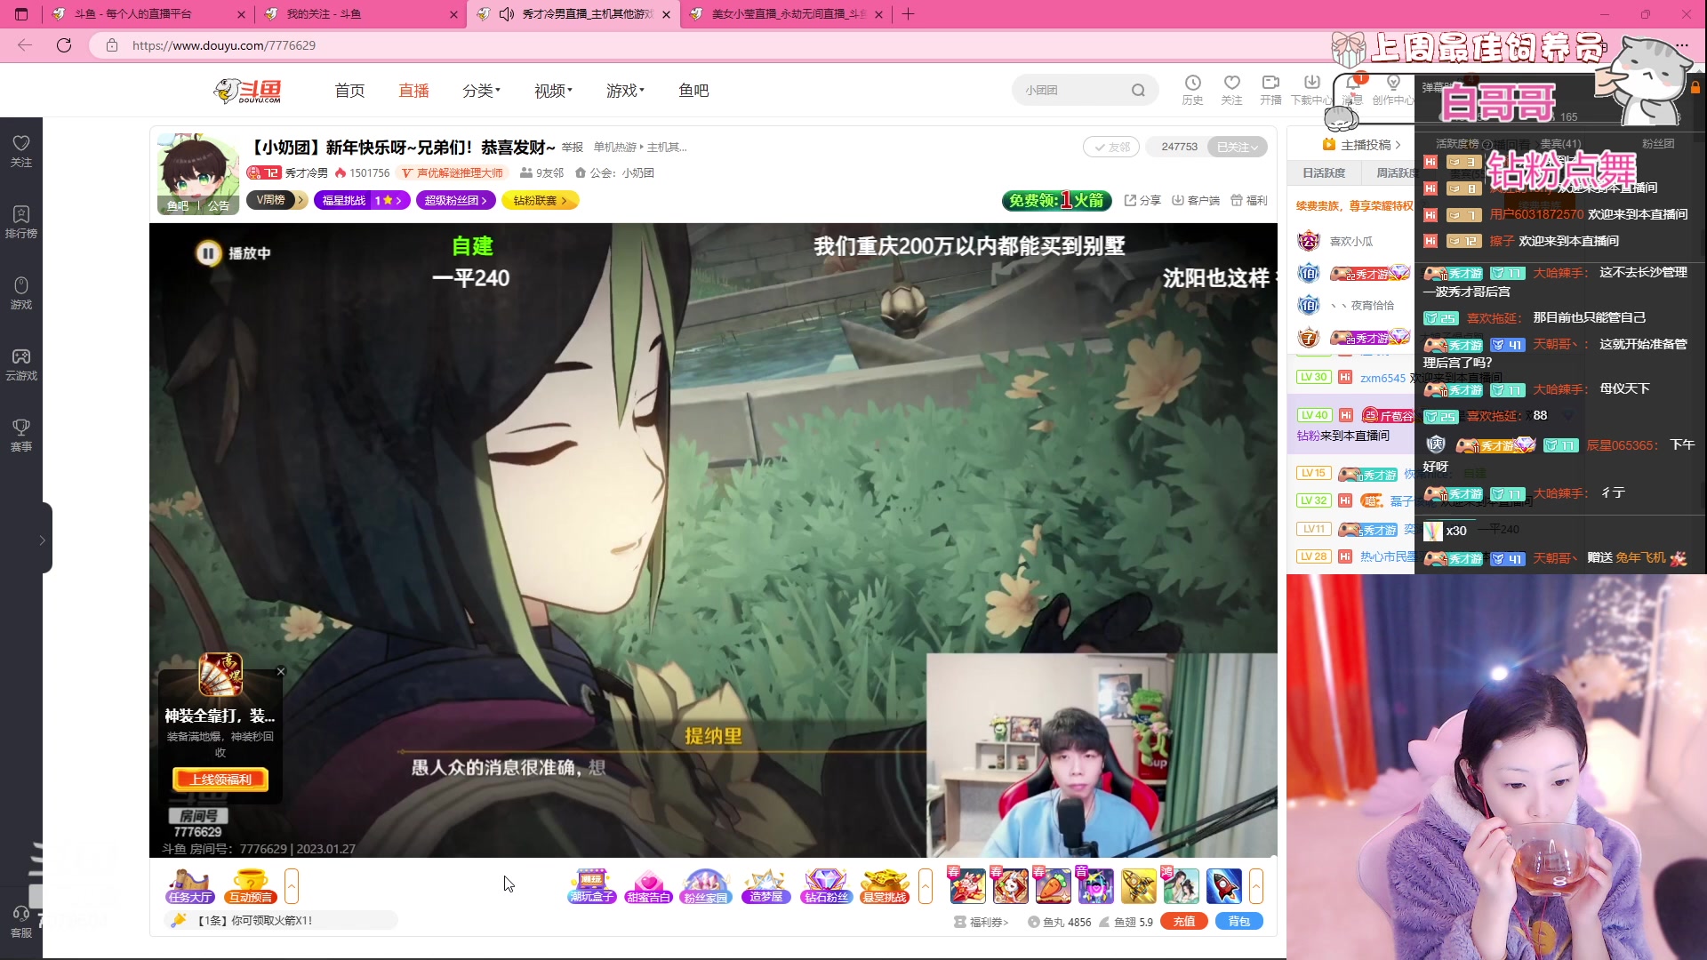This screenshot has width=1707, height=960.
Task: Open the 钻粉联赛 badge
Action: (x=541, y=200)
